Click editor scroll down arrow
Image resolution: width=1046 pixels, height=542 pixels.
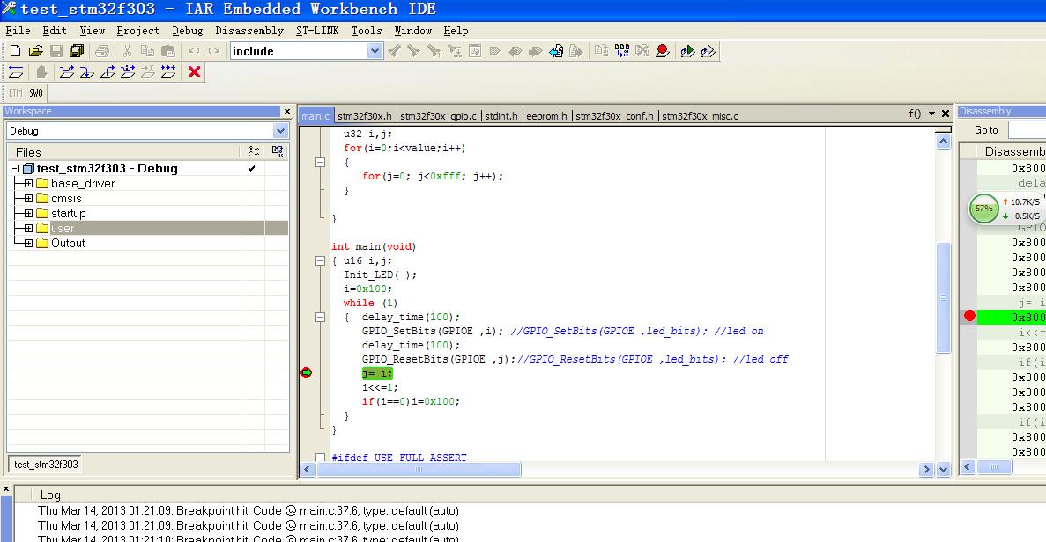943,470
